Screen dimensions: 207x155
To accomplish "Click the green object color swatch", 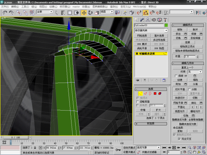I will [166, 25].
